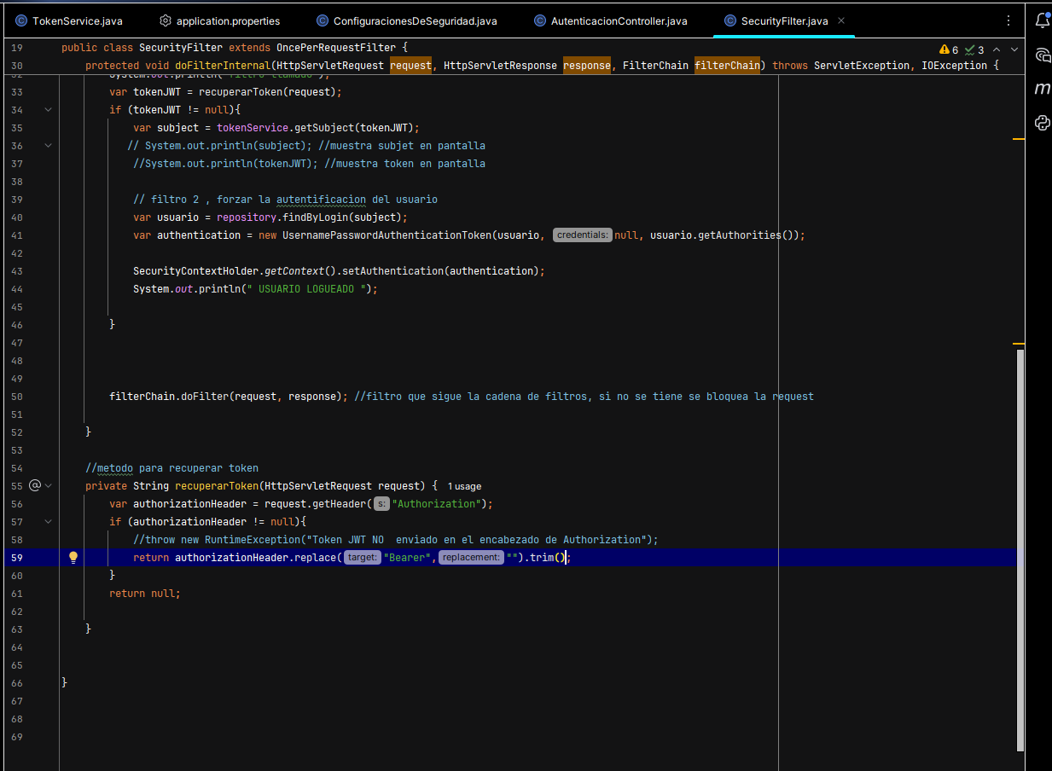Click "SecurityContextHolder" on line 43
1052x771 pixels.
195,271
